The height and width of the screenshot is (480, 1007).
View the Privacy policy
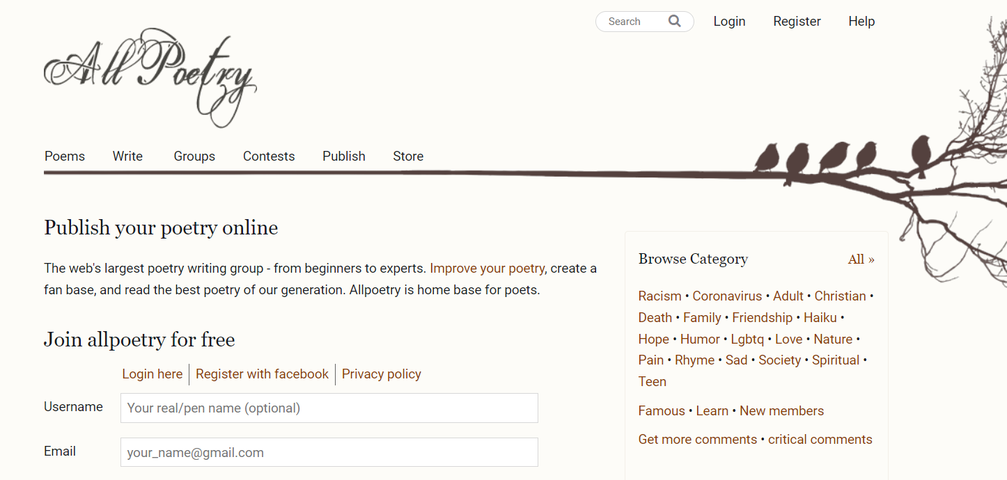[382, 374]
